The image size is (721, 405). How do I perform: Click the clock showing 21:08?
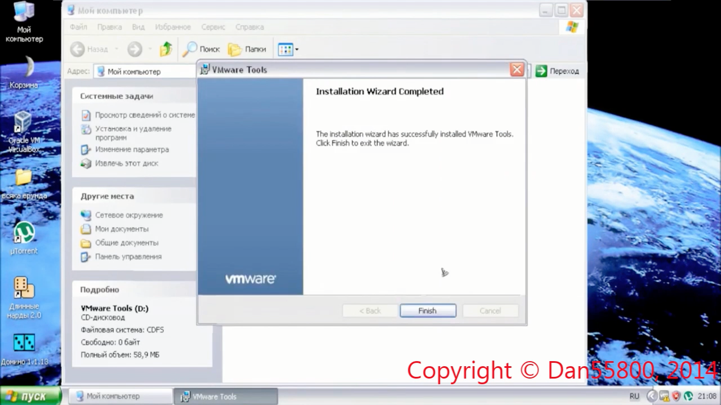pos(707,396)
